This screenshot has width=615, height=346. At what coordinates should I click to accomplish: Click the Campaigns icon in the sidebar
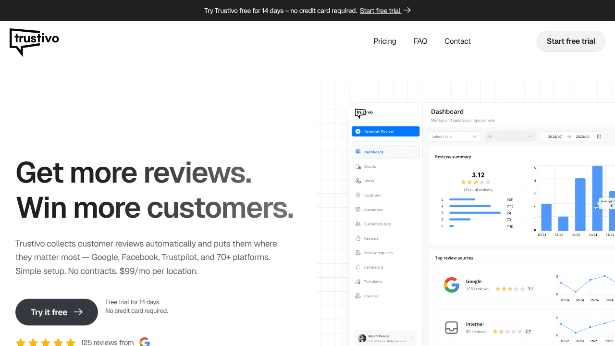click(x=358, y=267)
